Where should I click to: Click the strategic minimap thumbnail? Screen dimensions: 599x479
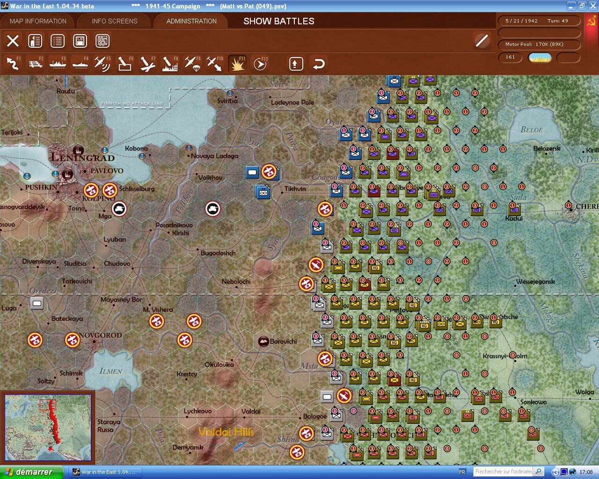pos(48,428)
